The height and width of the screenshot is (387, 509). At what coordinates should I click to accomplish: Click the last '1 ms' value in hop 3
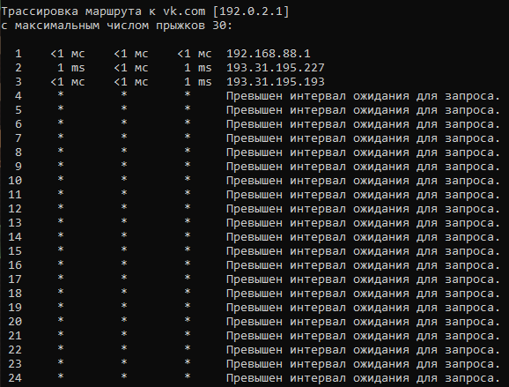click(198, 82)
